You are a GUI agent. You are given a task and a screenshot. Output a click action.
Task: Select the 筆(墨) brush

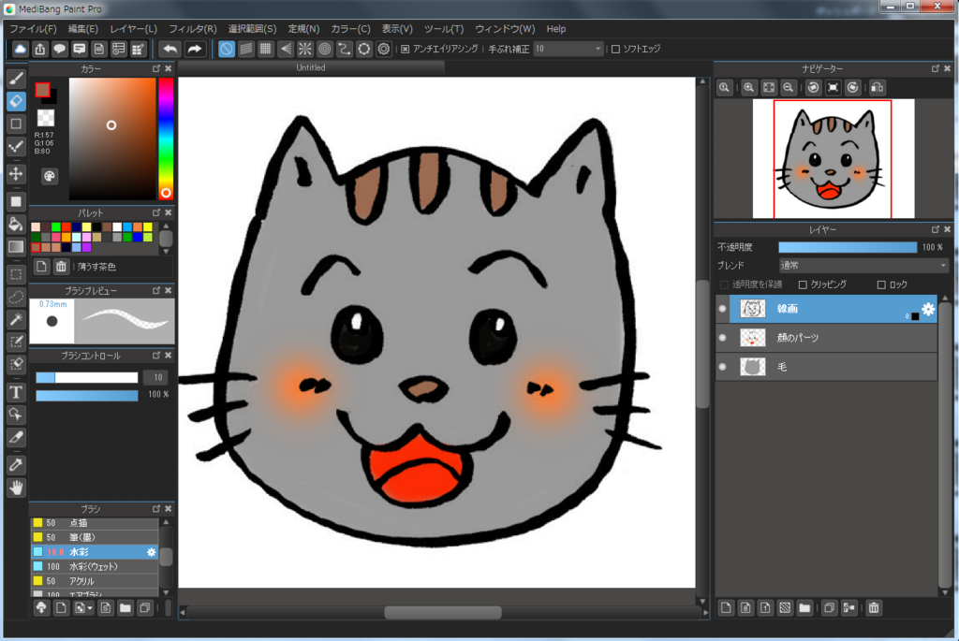(95, 538)
